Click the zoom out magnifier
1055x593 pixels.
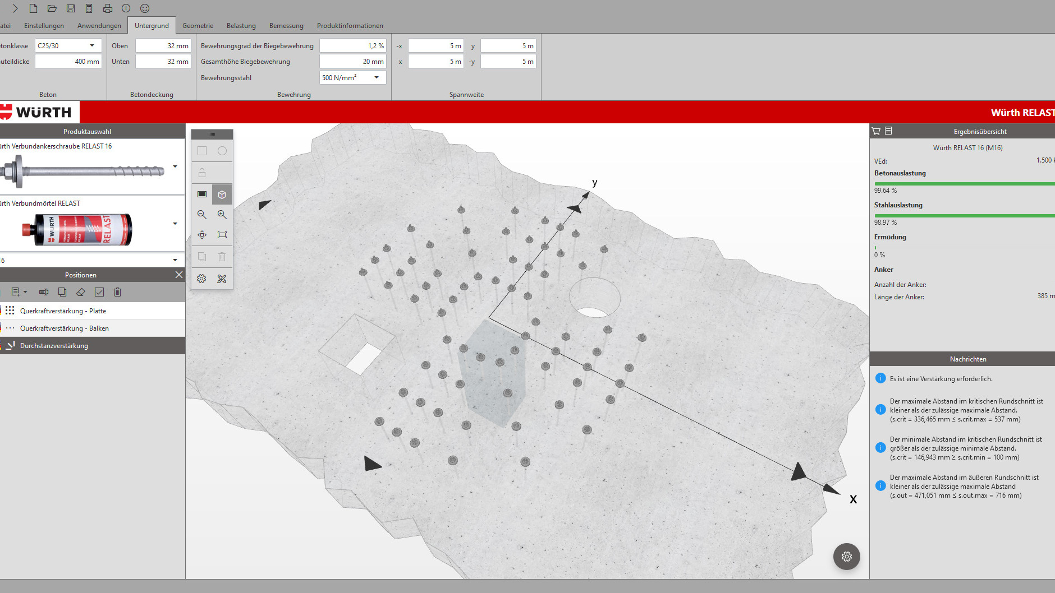[202, 215]
